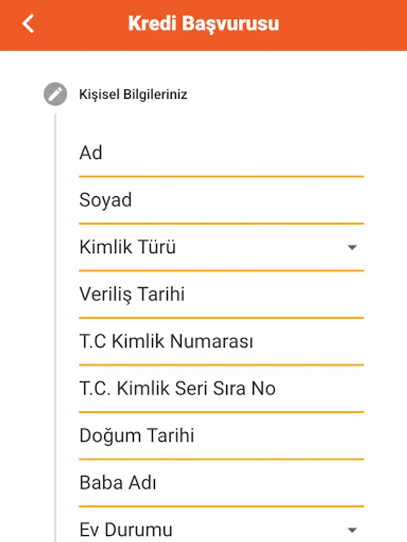Viewport: 407px width, 542px height.
Task: Click the arrow beside Kimlik Türü
Action: tap(353, 248)
